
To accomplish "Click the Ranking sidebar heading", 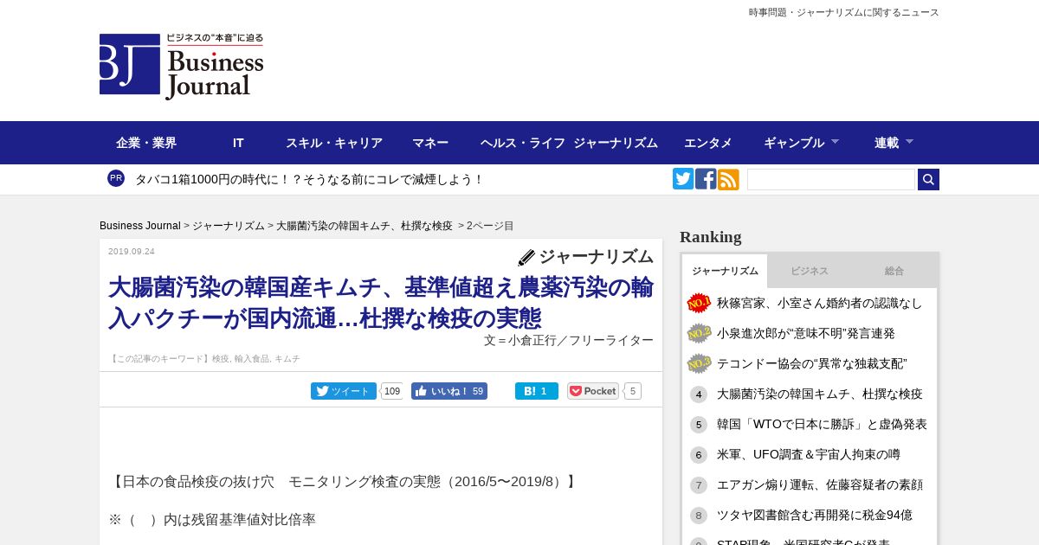I will point(711,237).
